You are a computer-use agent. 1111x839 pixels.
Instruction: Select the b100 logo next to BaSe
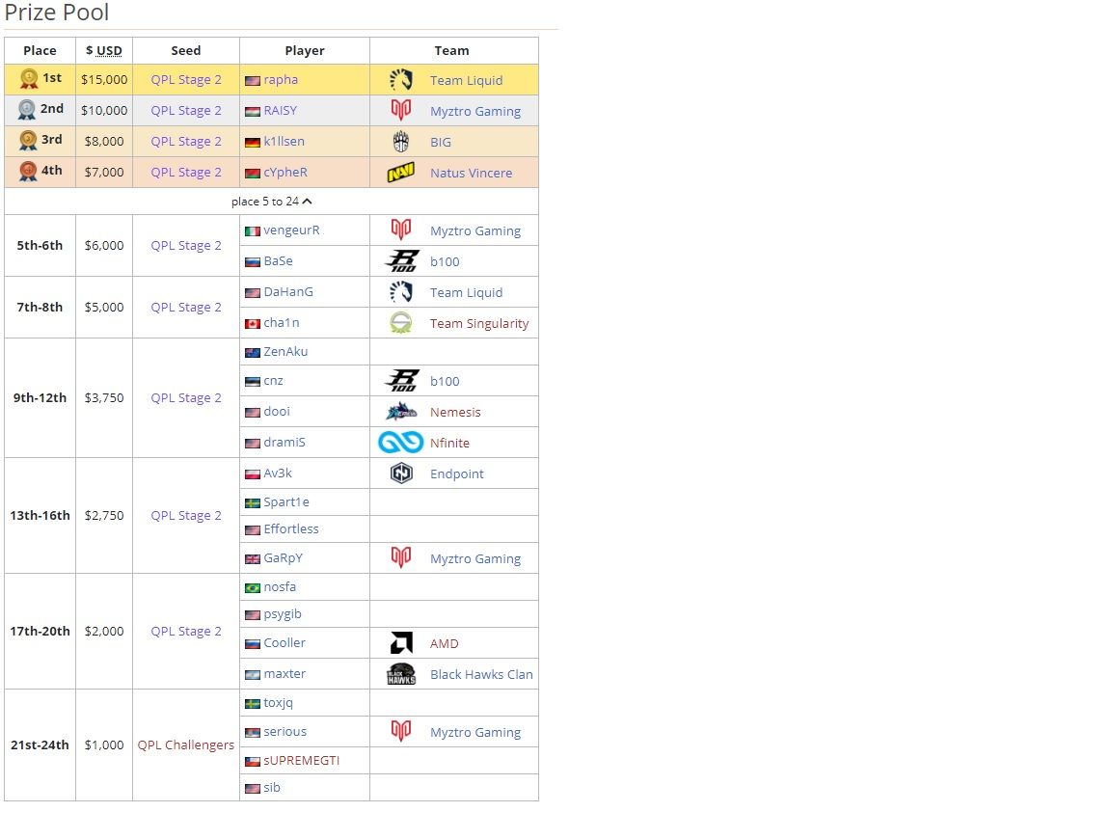(400, 260)
